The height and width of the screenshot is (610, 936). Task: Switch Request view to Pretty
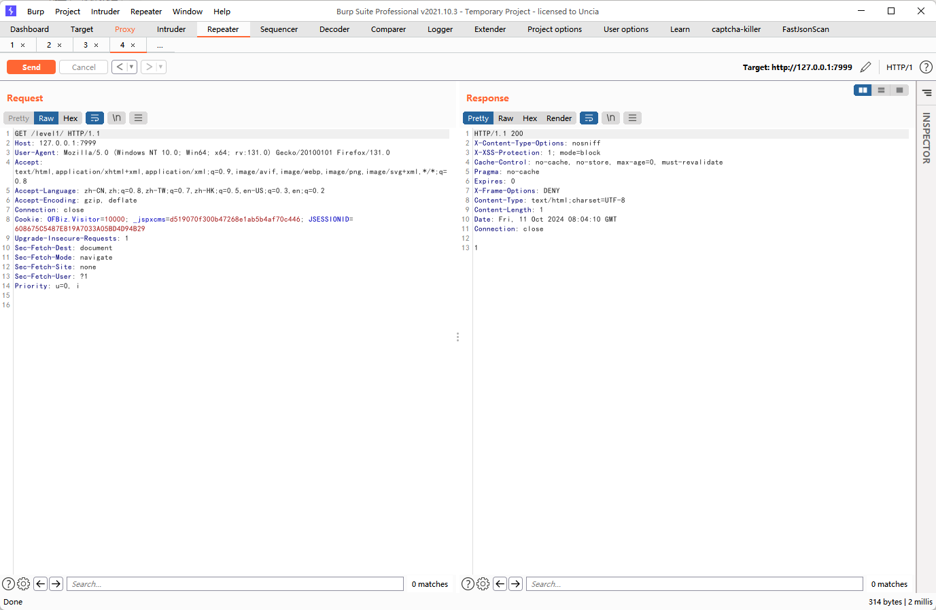[x=18, y=118]
